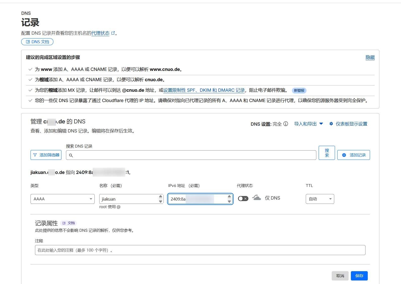Click the checkmark for MX record step
The image size is (401, 284).
(30, 90)
